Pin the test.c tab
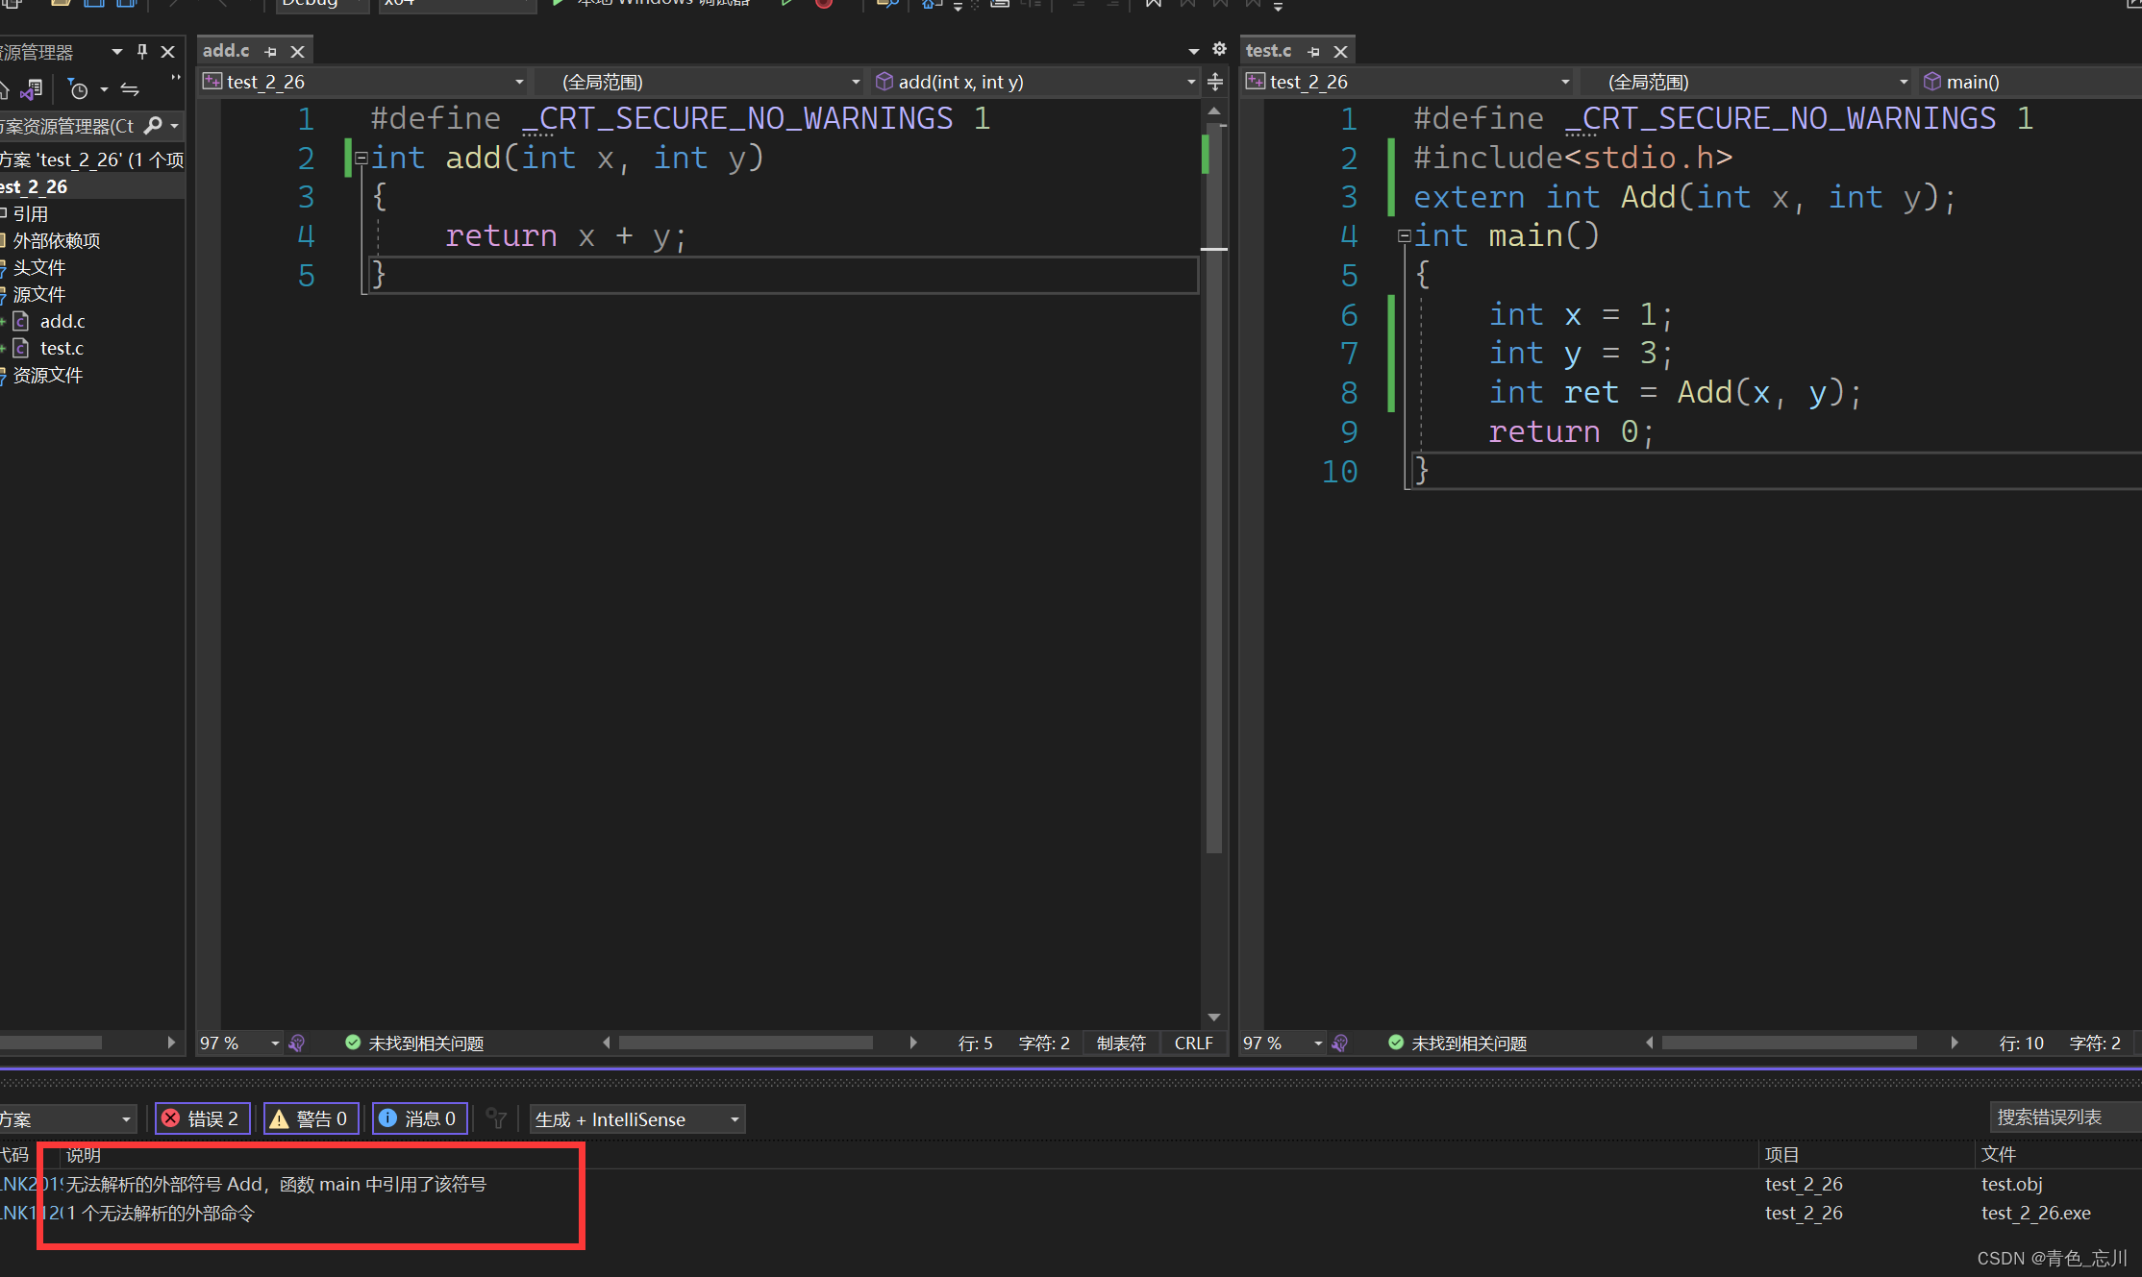Screen dimensions: 2142x1277 pyautogui.click(x=1314, y=52)
